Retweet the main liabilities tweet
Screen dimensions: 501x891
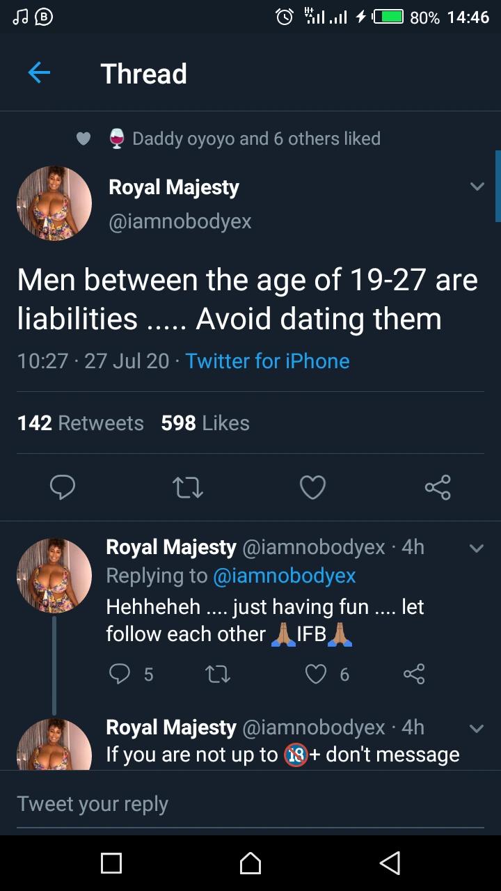[188, 487]
